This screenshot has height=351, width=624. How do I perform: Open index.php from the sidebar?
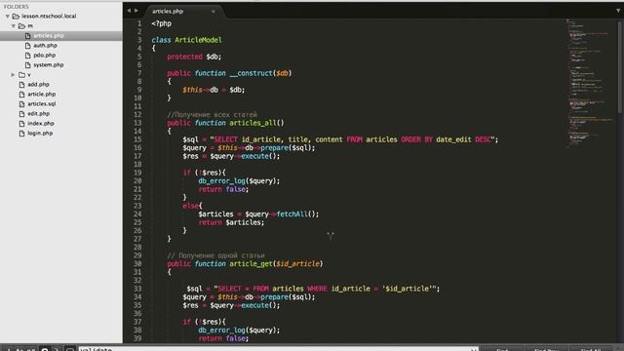tap(41, 124)
